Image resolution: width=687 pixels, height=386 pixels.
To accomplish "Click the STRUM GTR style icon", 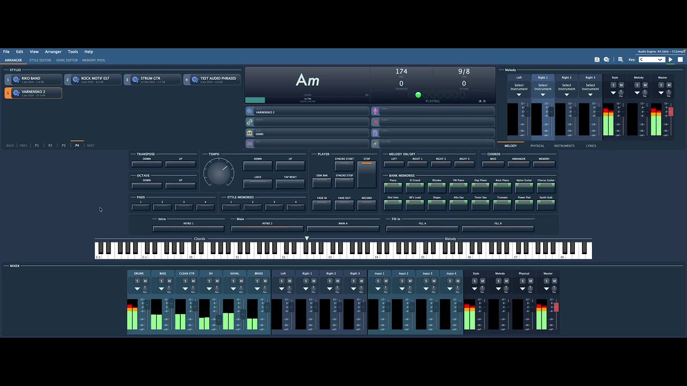I will pyautogui.click(x=135, y=79).
